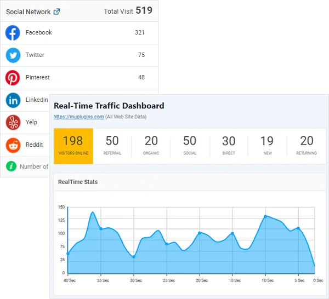329x299 pixels.
Task: Click the Total Visit 519 value
Action: click(x=144, y=10)
